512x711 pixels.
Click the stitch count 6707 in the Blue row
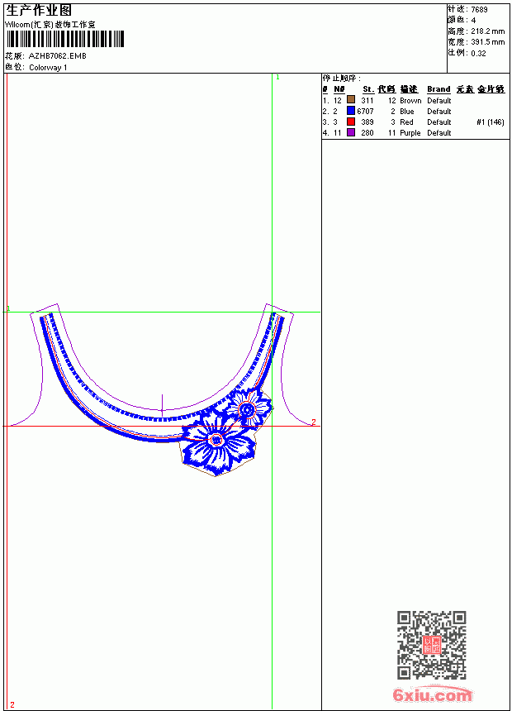pyautogui.click(x=365, y=112)
